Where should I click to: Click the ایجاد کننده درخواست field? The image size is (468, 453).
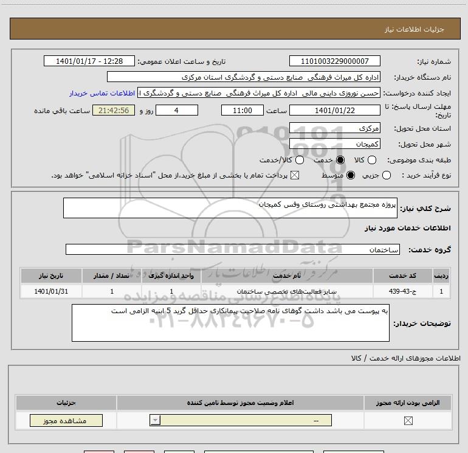coord(259,93)
